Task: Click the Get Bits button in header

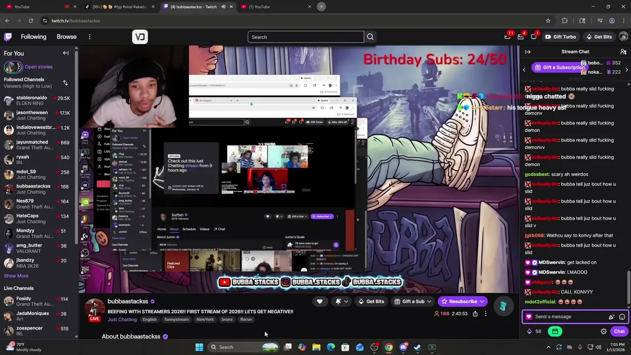Action: click(x=599, y=37)
